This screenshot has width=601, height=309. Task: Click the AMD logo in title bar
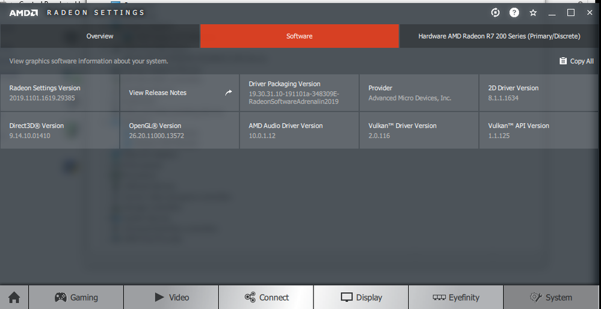[23, 13]
